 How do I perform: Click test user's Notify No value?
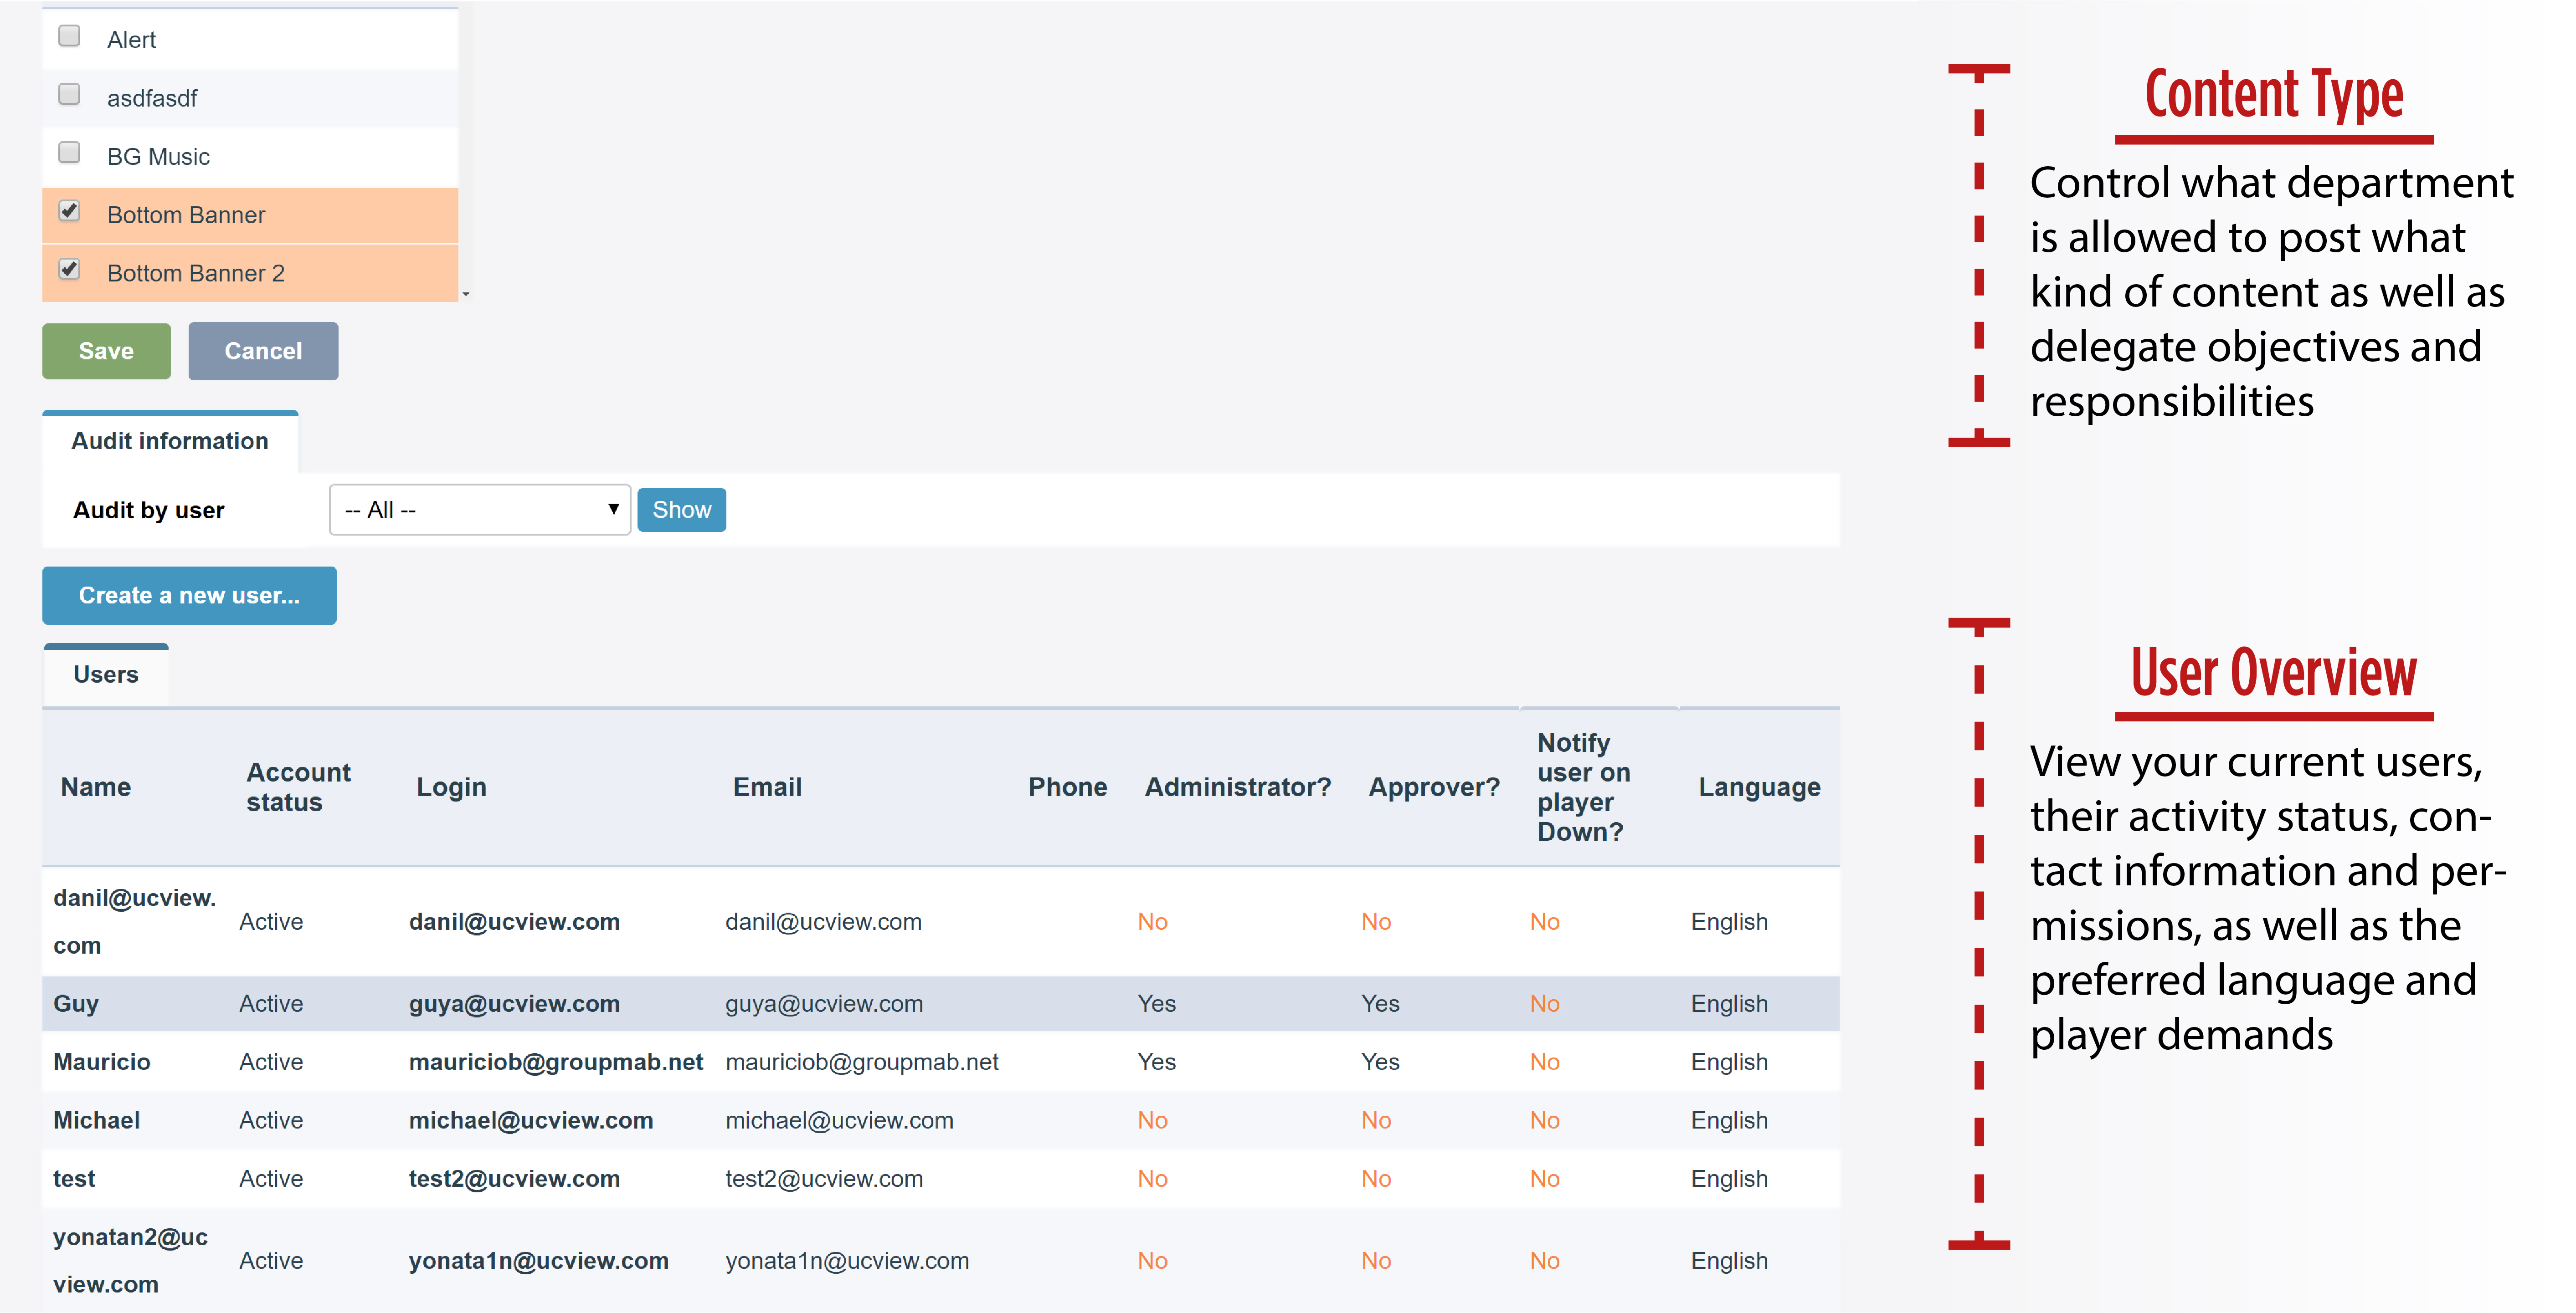(x=1544, y=1179)
